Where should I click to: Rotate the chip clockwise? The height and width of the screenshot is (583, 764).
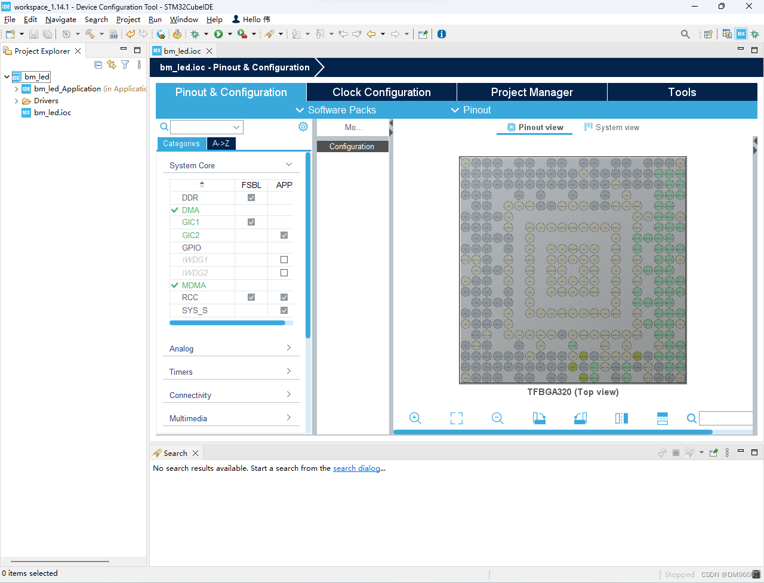(539, 418)
